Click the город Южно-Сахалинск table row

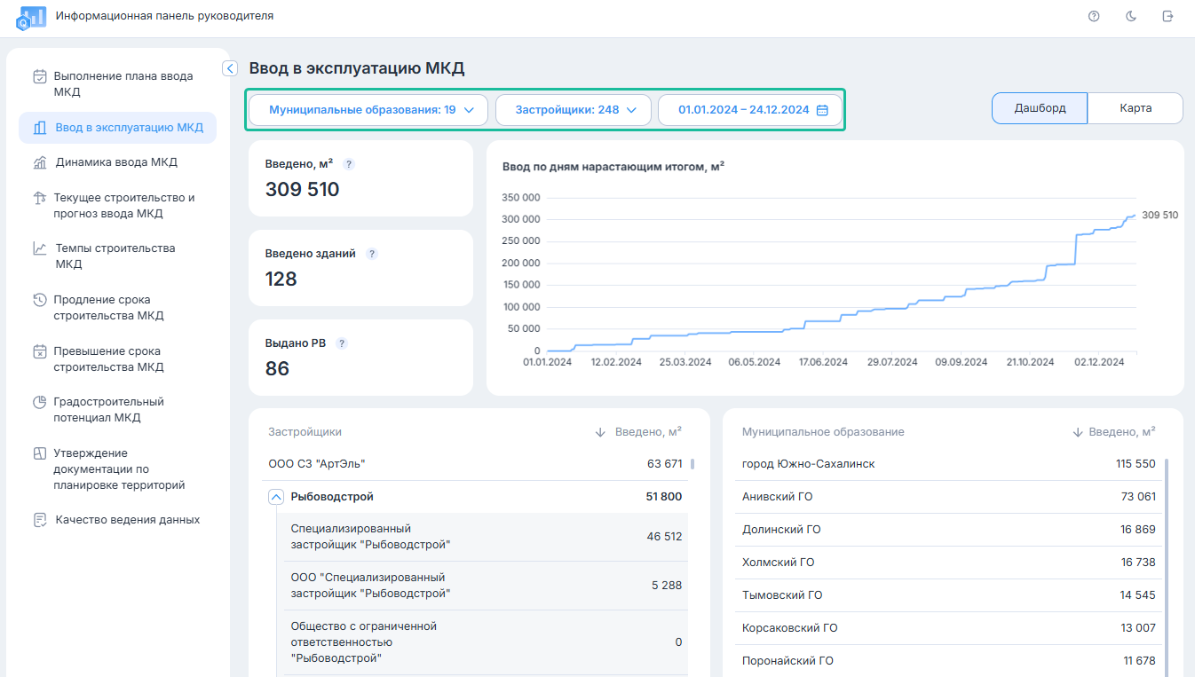click(946, 464)
